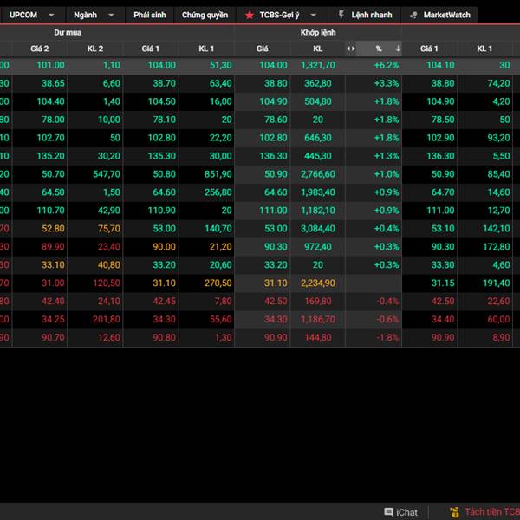Click the Khớp lệnh KL column header
520x520 pixels.
[x=318, y=49]
